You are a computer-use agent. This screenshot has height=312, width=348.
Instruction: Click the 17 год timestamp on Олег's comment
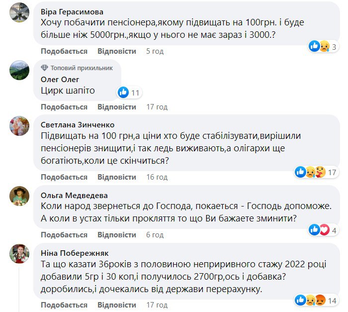(157, 107)
